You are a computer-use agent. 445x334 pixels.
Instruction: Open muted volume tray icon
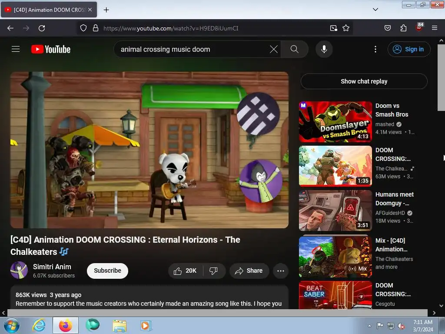[x=401, y=326]
